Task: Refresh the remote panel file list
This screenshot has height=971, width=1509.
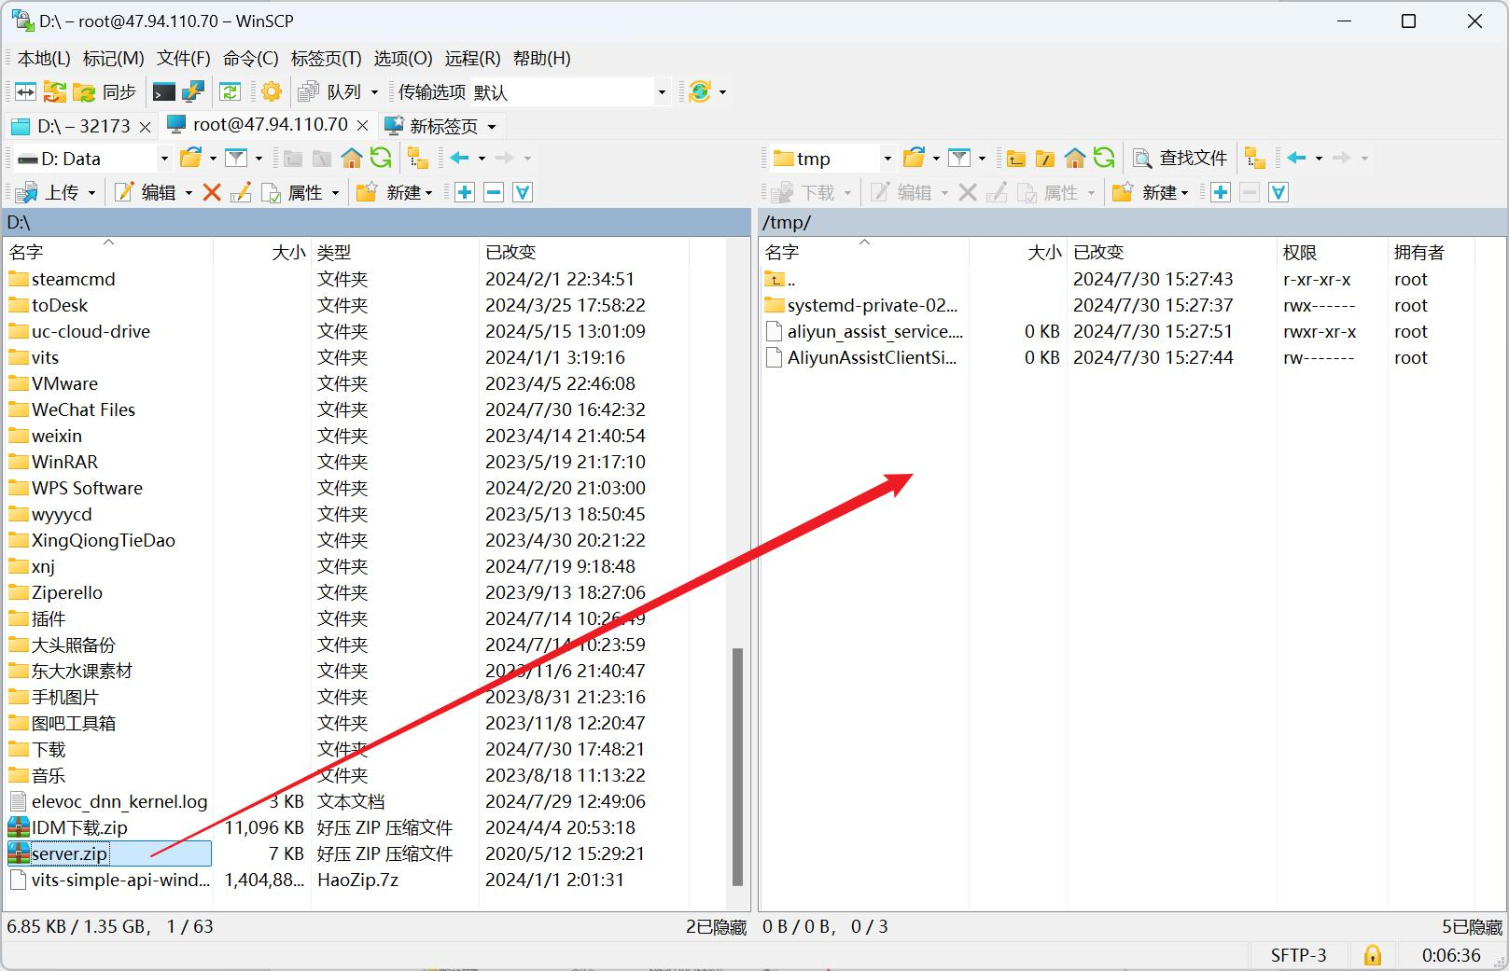Action: pyautogui.click(x=1104, y=158)
